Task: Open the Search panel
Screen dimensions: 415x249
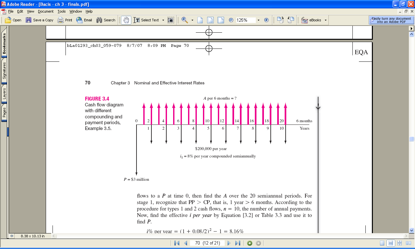Action: tap(106, 20)
